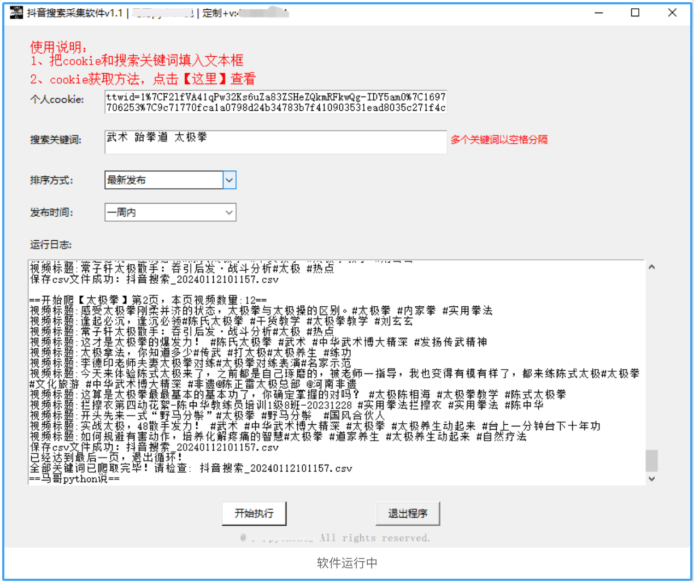Viewport: 694px width, 582px height.
Task: Click the log scrollbar down arrow
Action: [651, 478]
